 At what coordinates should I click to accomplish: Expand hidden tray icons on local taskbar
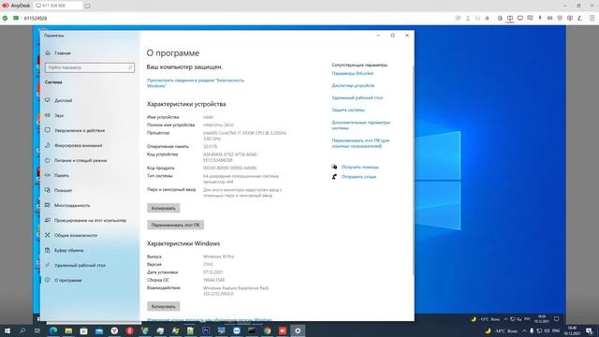524,330
